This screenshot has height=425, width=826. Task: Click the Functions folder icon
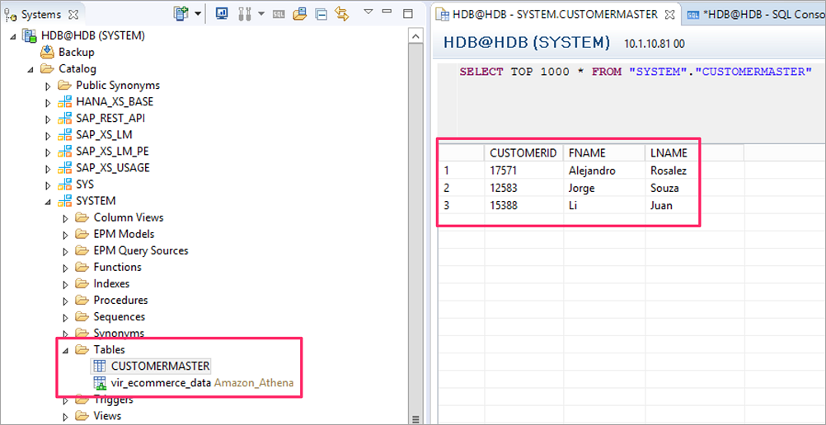[x=82, y=267]
